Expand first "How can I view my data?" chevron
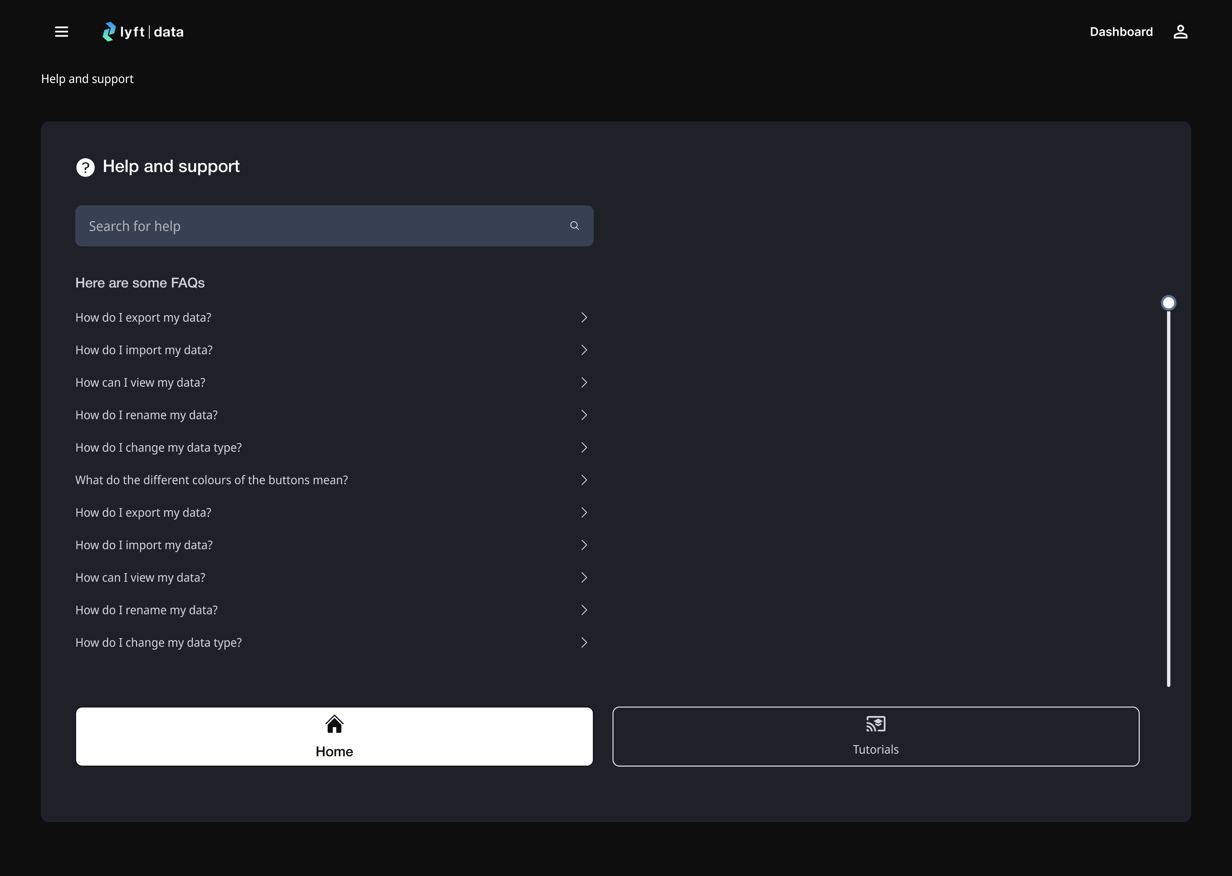Viewport: 1232px width, 876px height. pos(584,383)
